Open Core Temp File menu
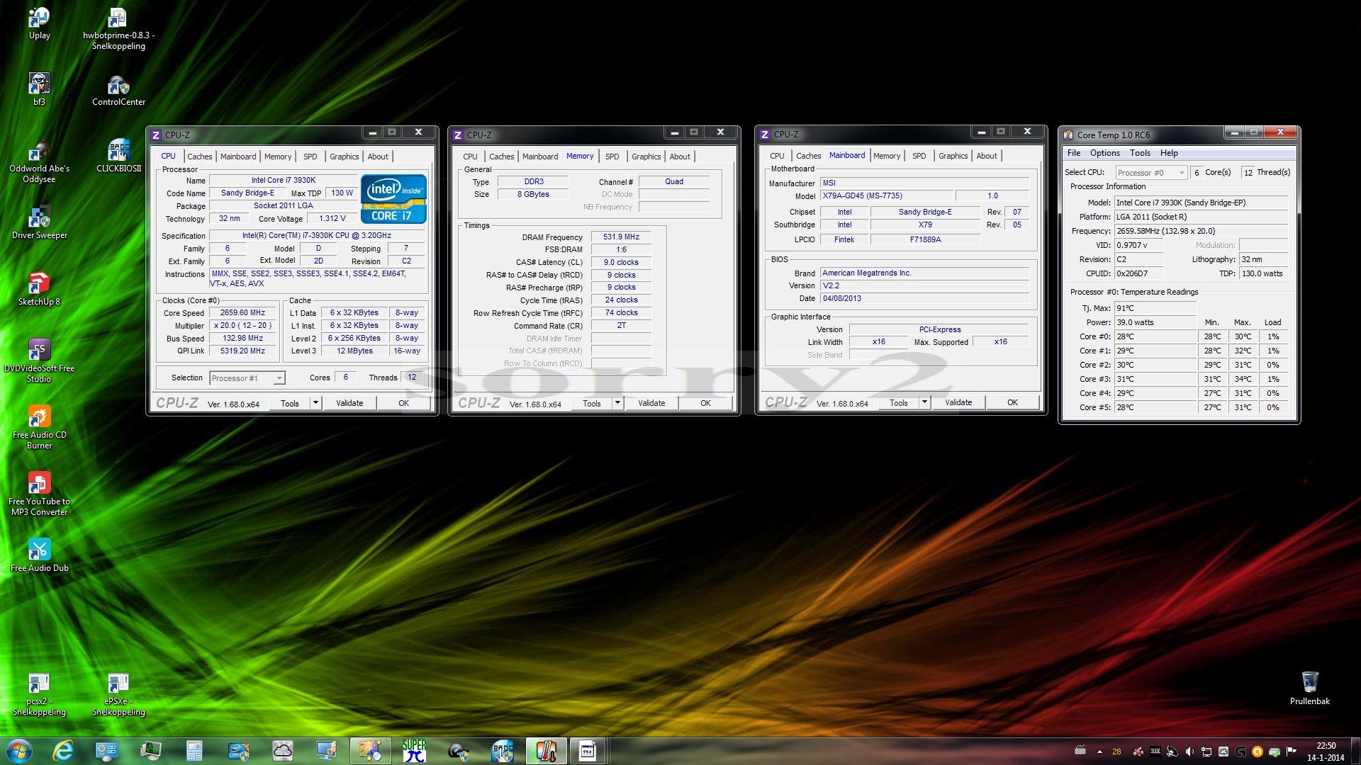 1073,153
